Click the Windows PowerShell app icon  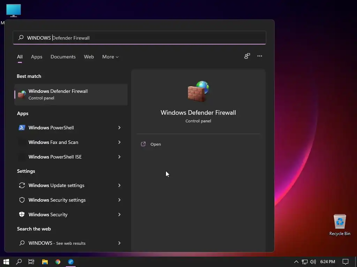click(22, 128)
